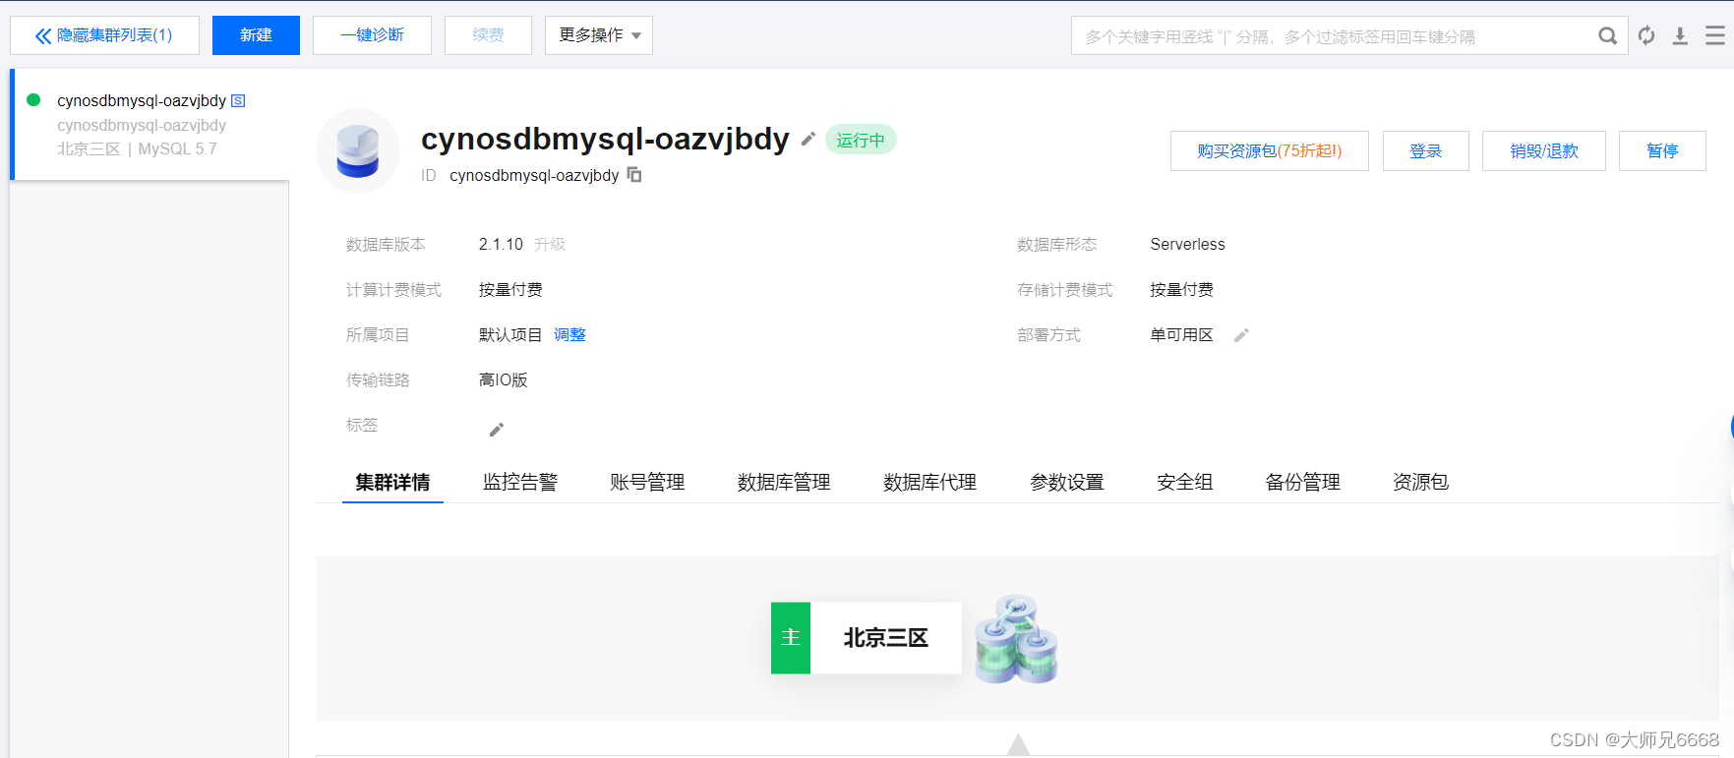
Task: Click the green 主 zone marker
Action: (x=791, y=638)
